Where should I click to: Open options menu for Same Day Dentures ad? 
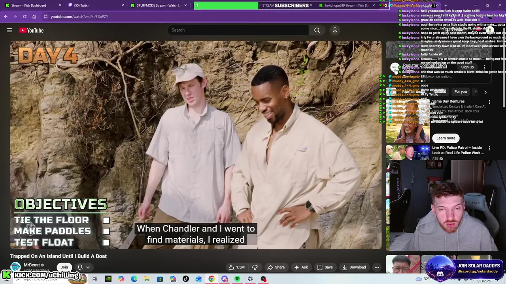coord(489,102)
